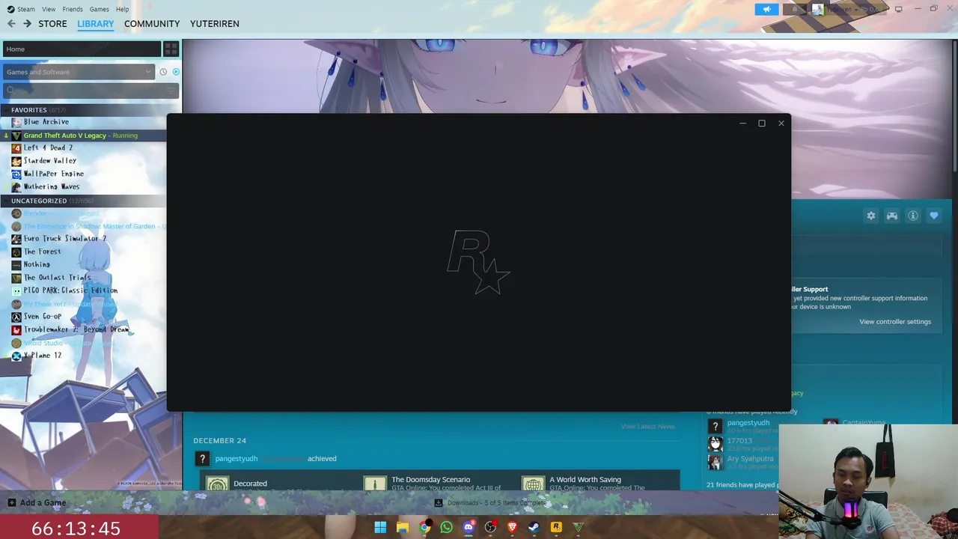Open the Help menu
Viewport: 958px width, 539px height.
(x=123, y=9)
